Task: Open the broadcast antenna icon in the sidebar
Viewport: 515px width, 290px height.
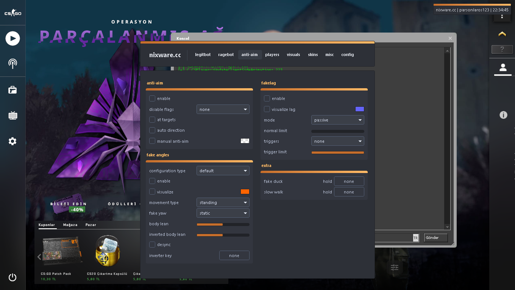Action: pos(12,64)
